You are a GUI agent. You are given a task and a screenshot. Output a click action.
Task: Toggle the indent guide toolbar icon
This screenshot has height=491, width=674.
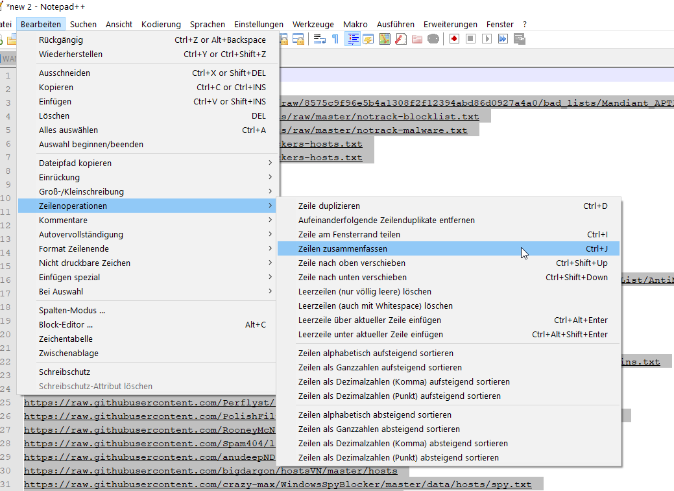click(x=352, y=39)
